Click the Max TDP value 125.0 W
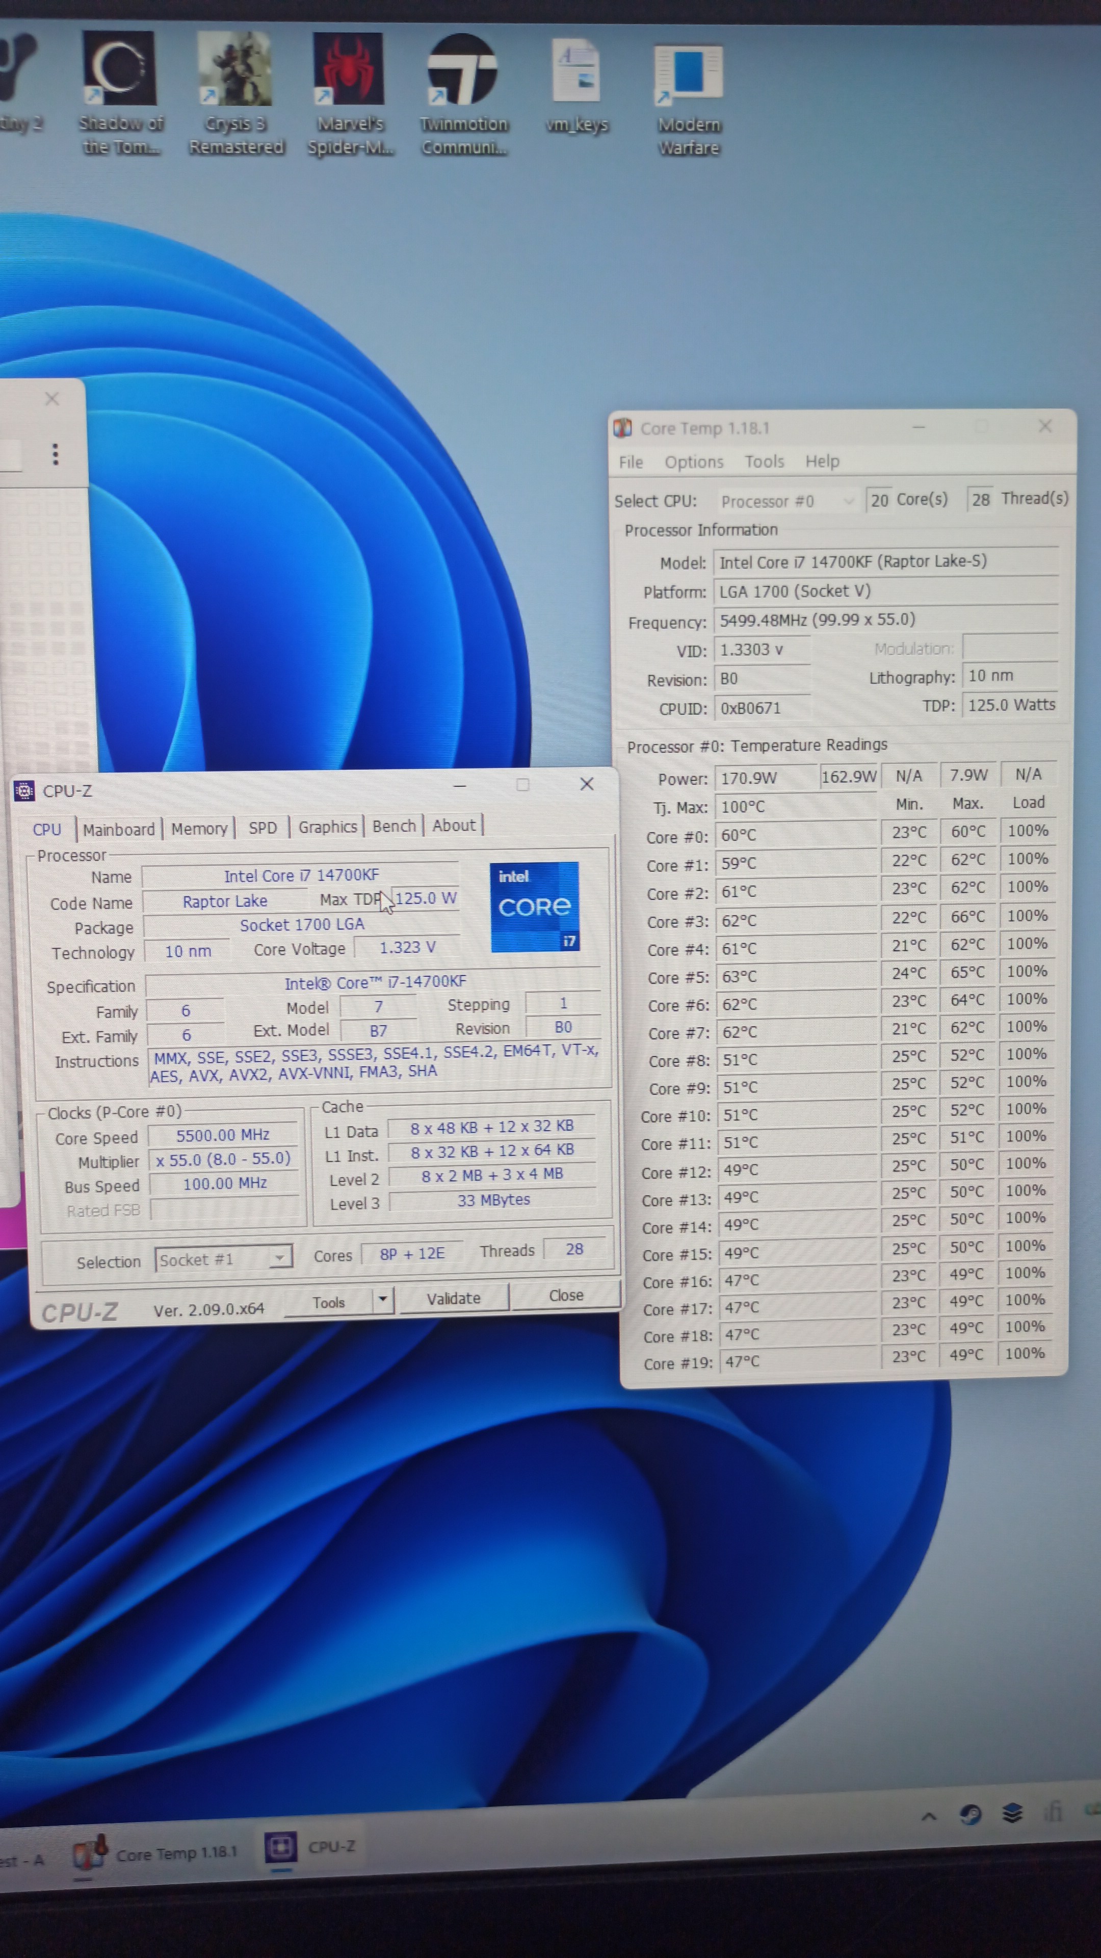 point(426,897)
